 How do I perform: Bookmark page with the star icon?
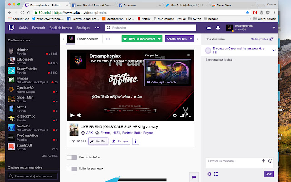(x=247, y=12)
